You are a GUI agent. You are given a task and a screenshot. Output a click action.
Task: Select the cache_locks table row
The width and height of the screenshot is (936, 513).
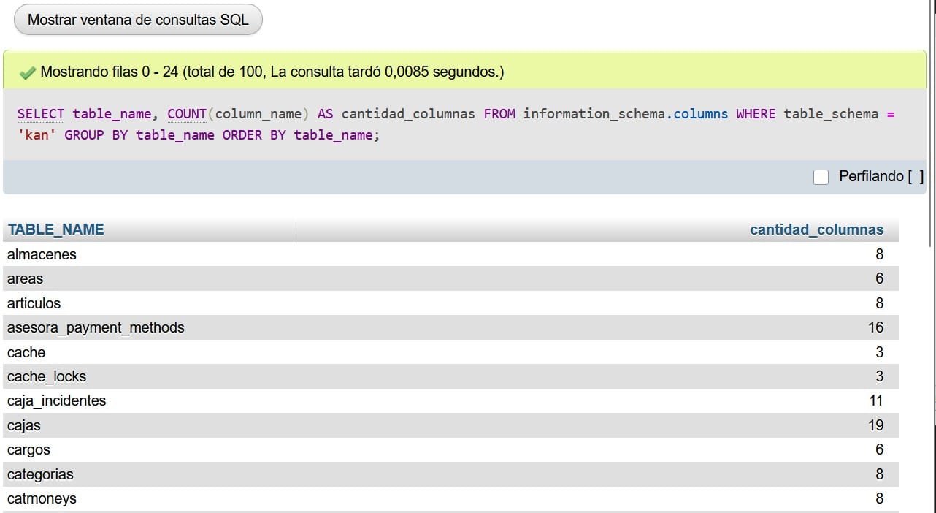[x=46, y=376]
